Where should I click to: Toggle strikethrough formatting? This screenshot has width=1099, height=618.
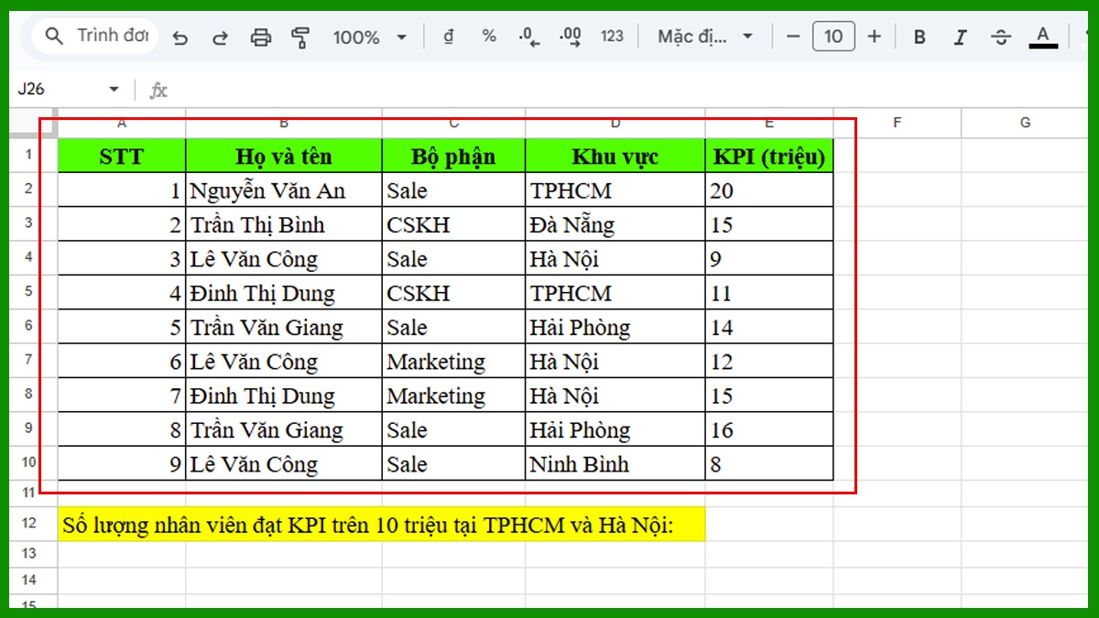[1000, 37]
